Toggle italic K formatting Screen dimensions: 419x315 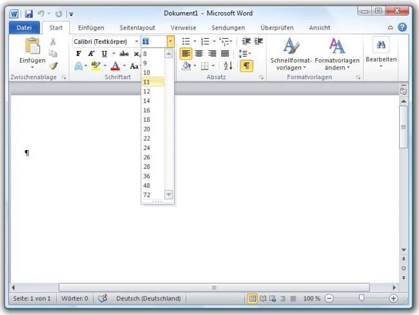point(92,53)
